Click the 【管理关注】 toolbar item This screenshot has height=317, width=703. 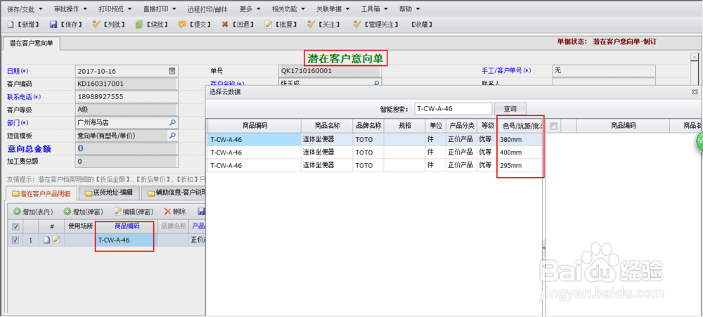(375, 25)
